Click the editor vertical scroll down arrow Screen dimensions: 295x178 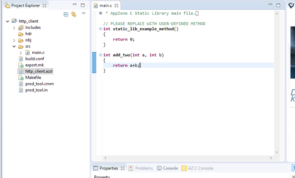coord(277,152)
